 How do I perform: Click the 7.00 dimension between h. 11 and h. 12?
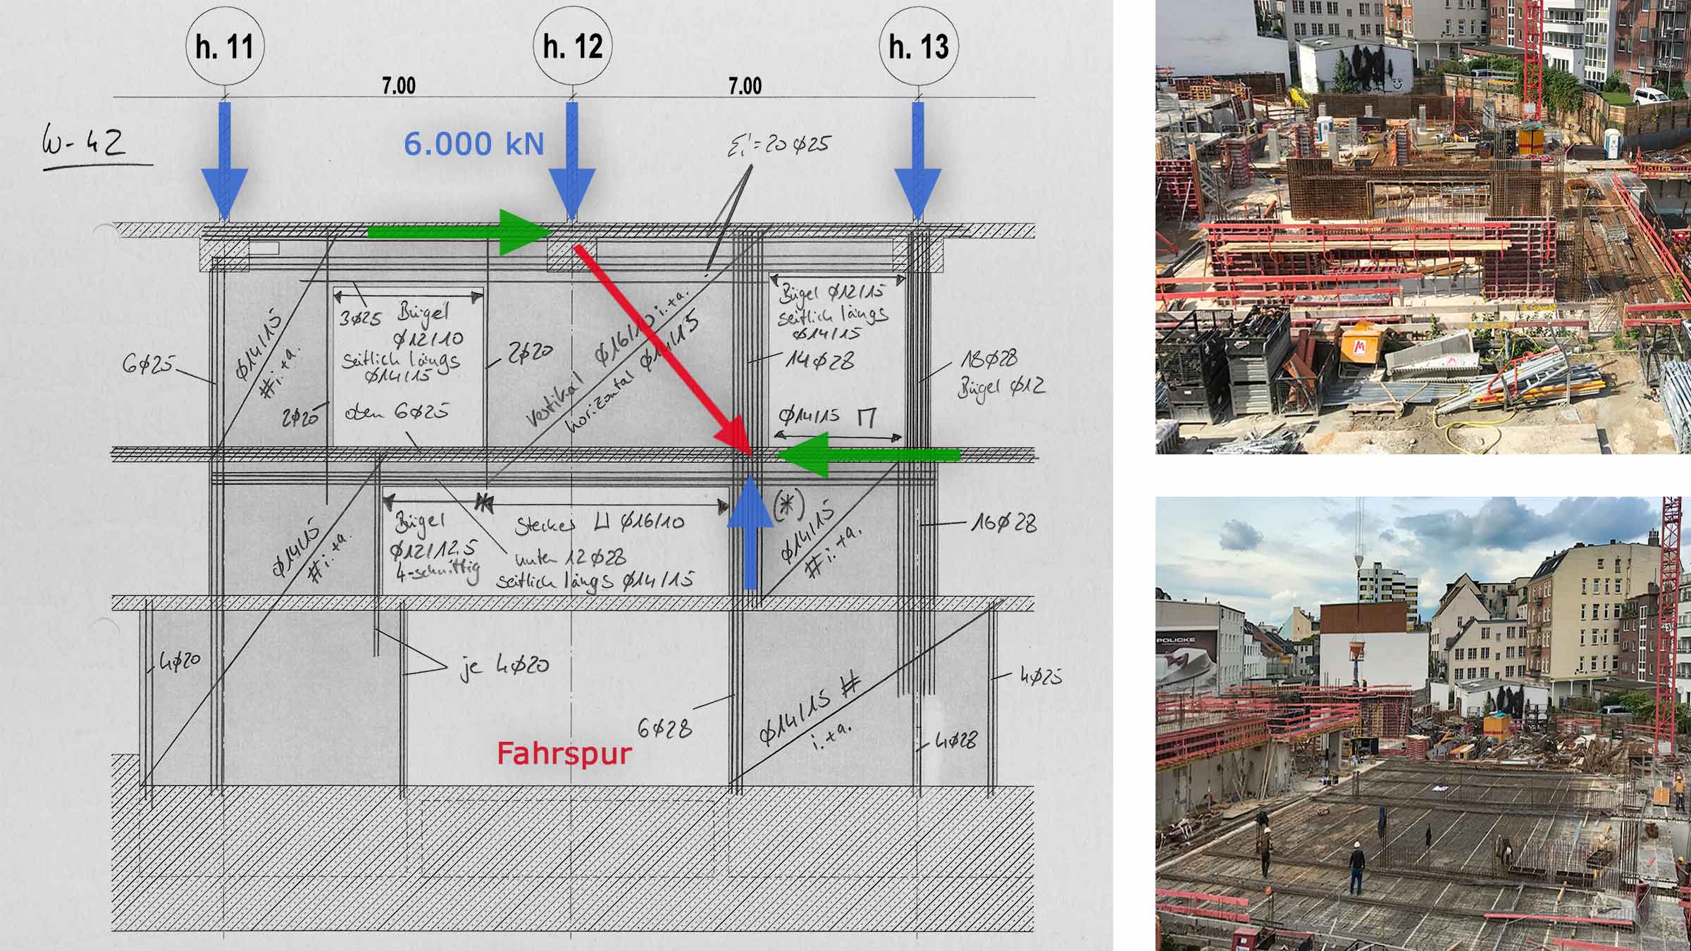399,85
